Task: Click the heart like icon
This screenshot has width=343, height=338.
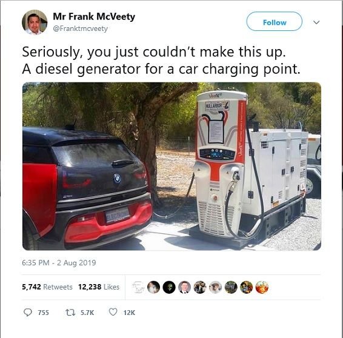Action: pyautogui.click(x=113, y=312)
